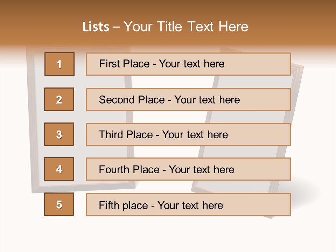Click the First Place text bar
The height and width of the screenshot is (252, 336).
tap(188, 64)
